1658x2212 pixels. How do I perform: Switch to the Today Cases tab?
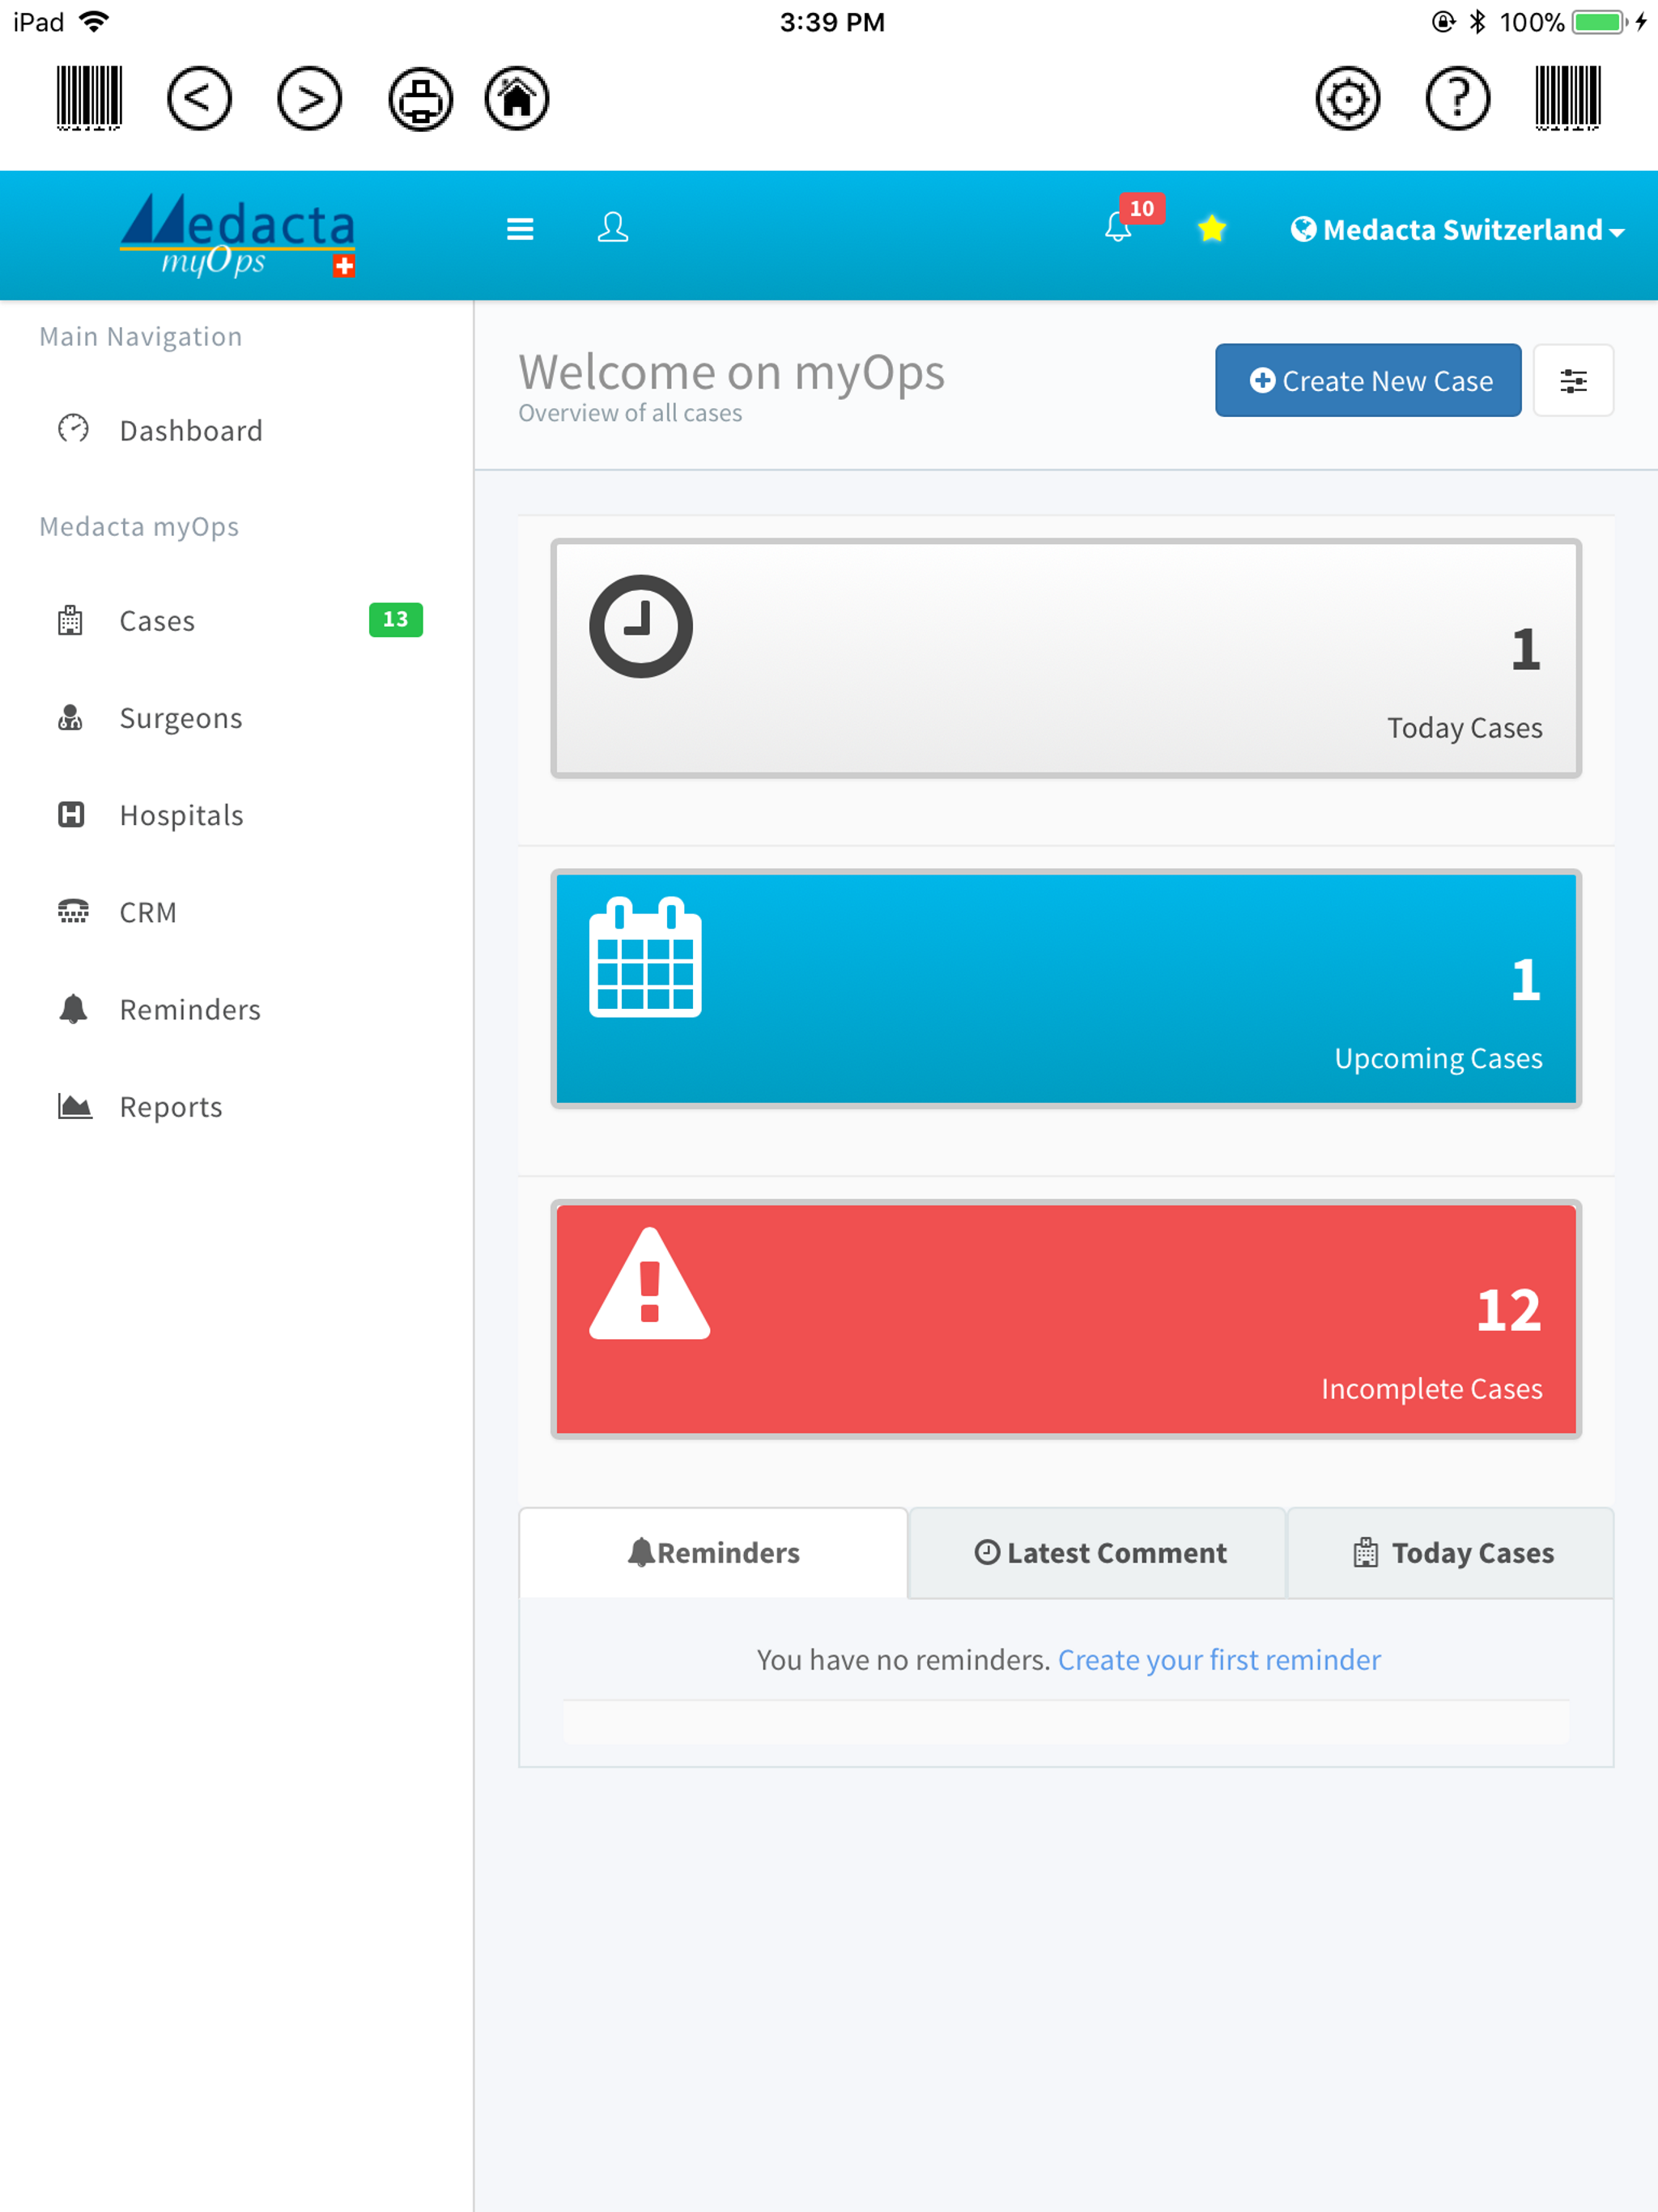(1452, 1553)
